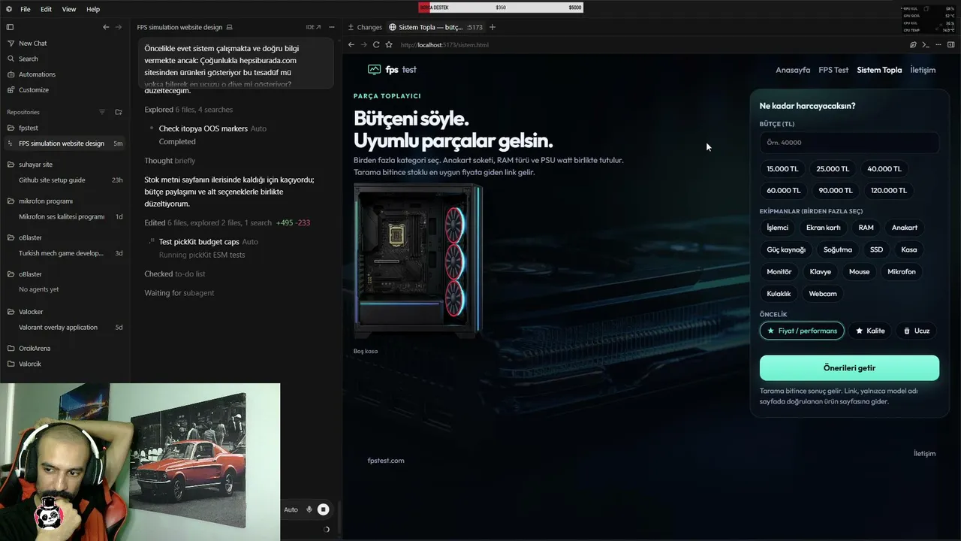Toggle the İşlemci equipment chip
Image resolution: width=961 pixels, height=541 pixels.
click(778, 228)
